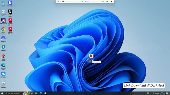Select the lower AutoCAD shortcut in left column
The image size is (170, 95).
coord(10,31)
